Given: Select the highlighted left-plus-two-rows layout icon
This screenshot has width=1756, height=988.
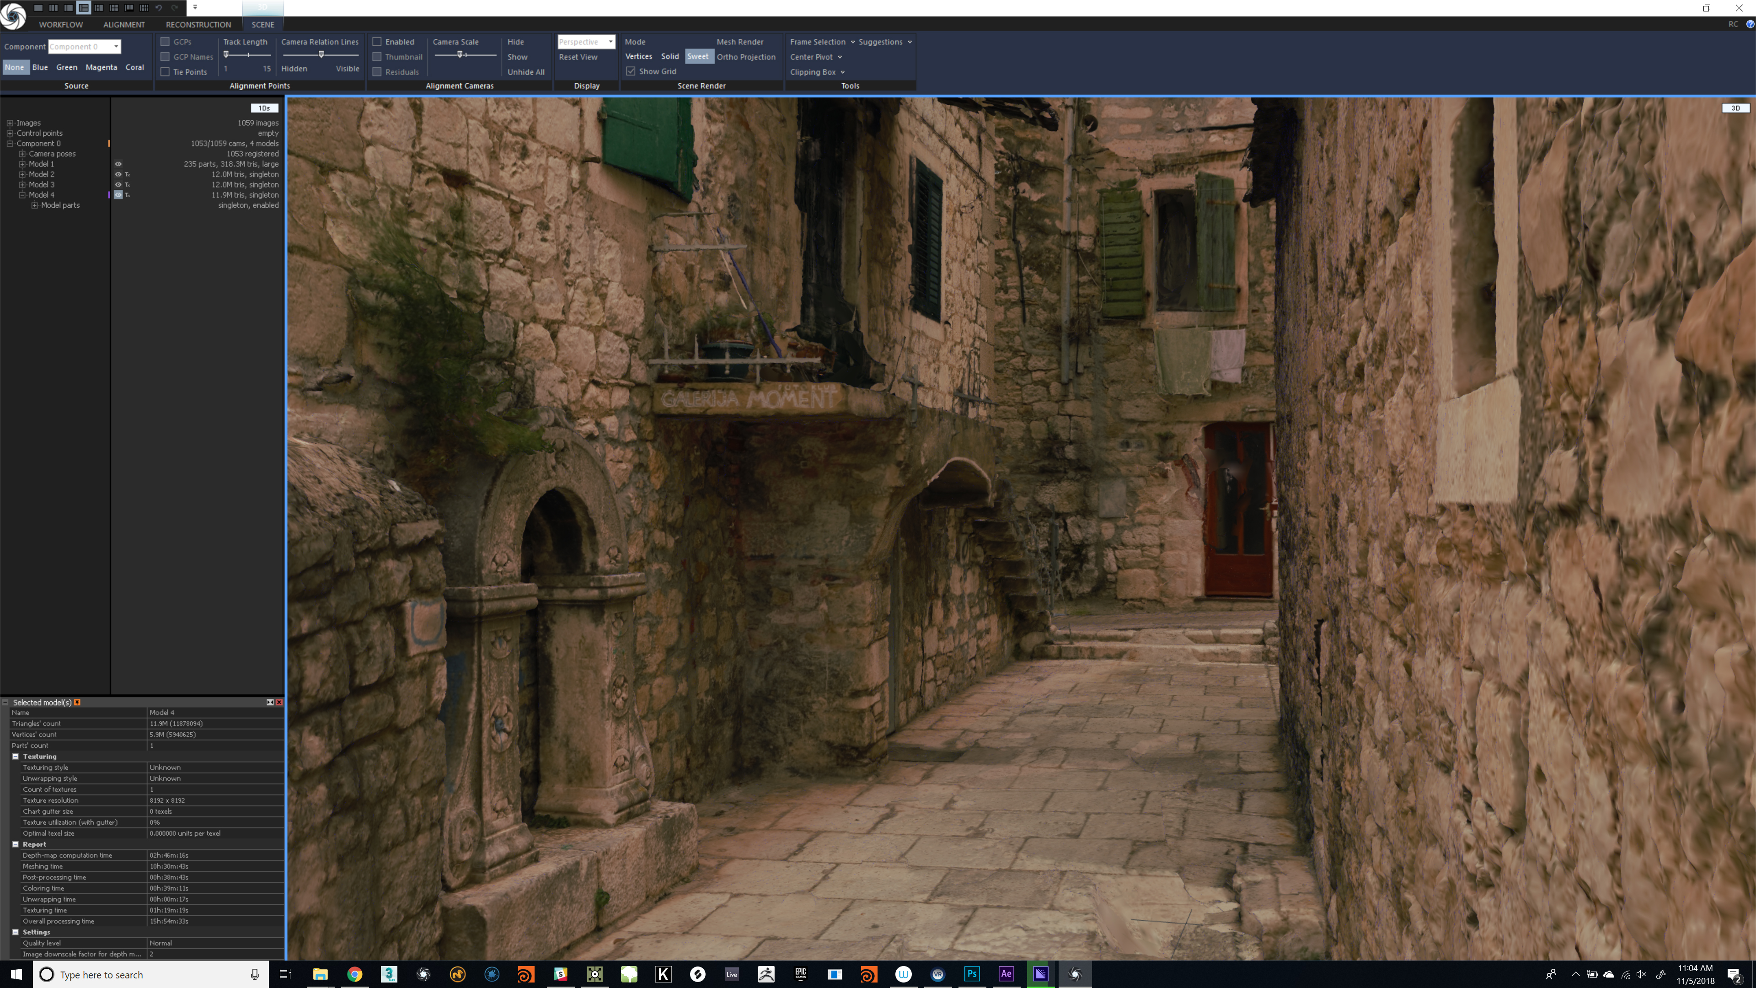Looking at the screenshot, I should [83, 7].
